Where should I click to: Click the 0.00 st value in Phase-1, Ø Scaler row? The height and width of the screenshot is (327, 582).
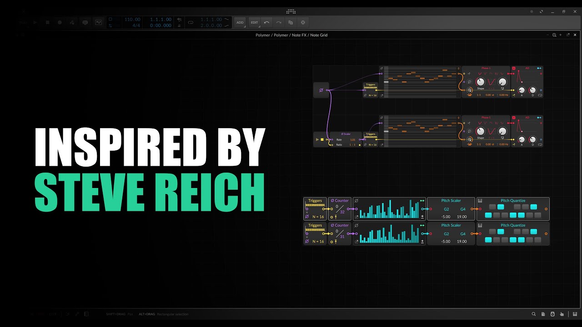click(489, 144)
